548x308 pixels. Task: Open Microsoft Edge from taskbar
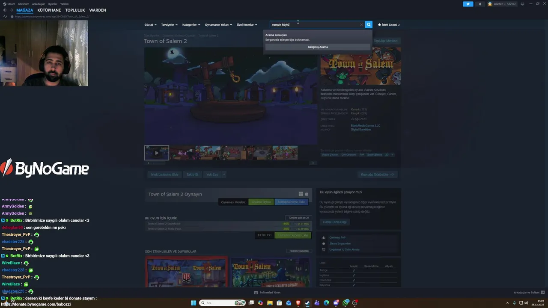[326, 303]
